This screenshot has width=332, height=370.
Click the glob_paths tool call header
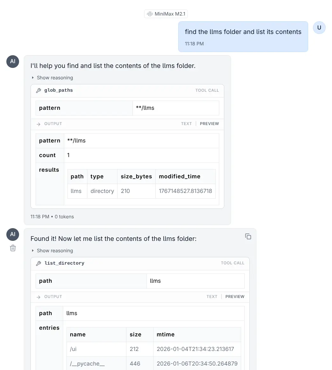(x=127, y=90)
